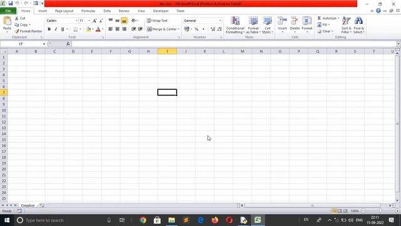Click the Insert Worksheet tab icon
401x226 pixels.
[42, 205]
